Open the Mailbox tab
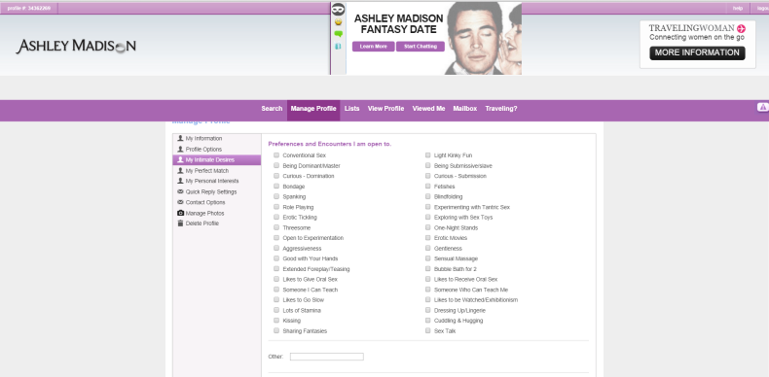 [465, 109]
